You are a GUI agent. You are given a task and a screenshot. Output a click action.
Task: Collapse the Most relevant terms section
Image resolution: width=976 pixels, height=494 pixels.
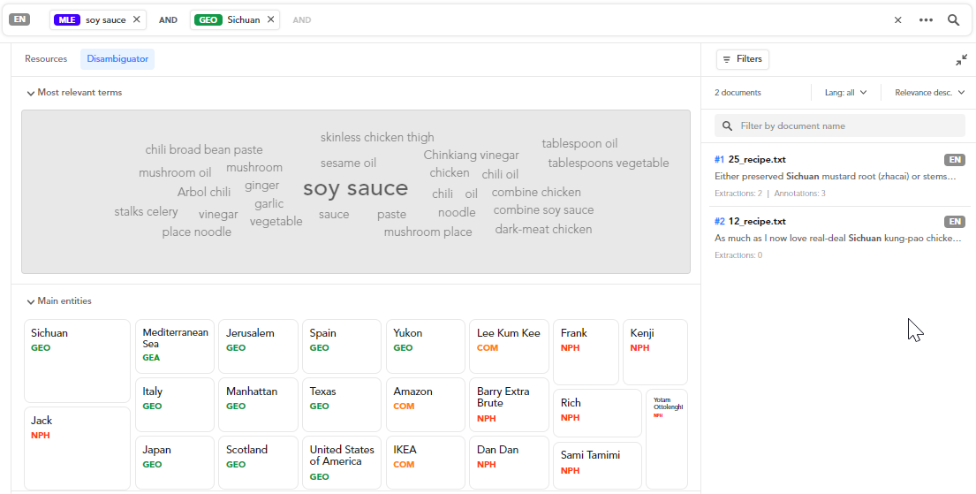pos(31,93)
